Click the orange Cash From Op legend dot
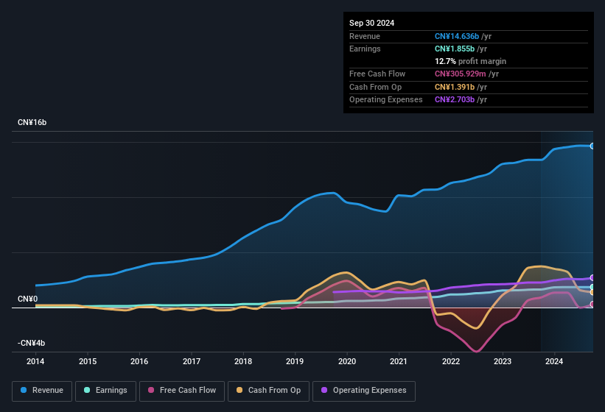605x412 pixels. pyautogui.click(x=240, y=391)
